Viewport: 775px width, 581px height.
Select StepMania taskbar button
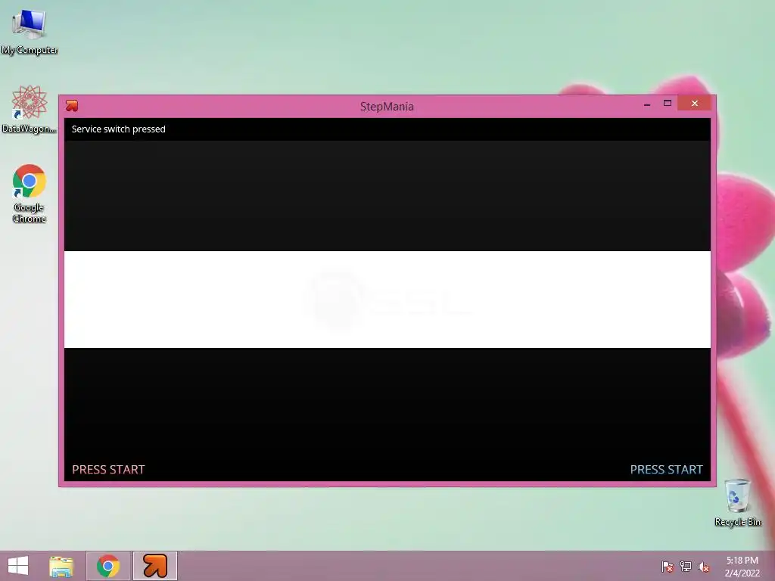click(154, 566)
